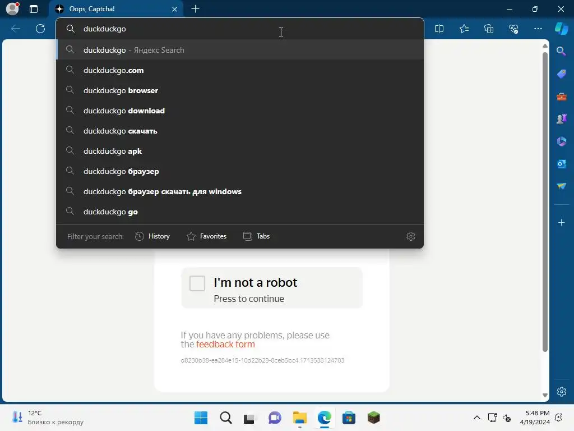Select suggestion duckduckgo apk
Screen dimensions: 574x431
[x=240, y=150]
